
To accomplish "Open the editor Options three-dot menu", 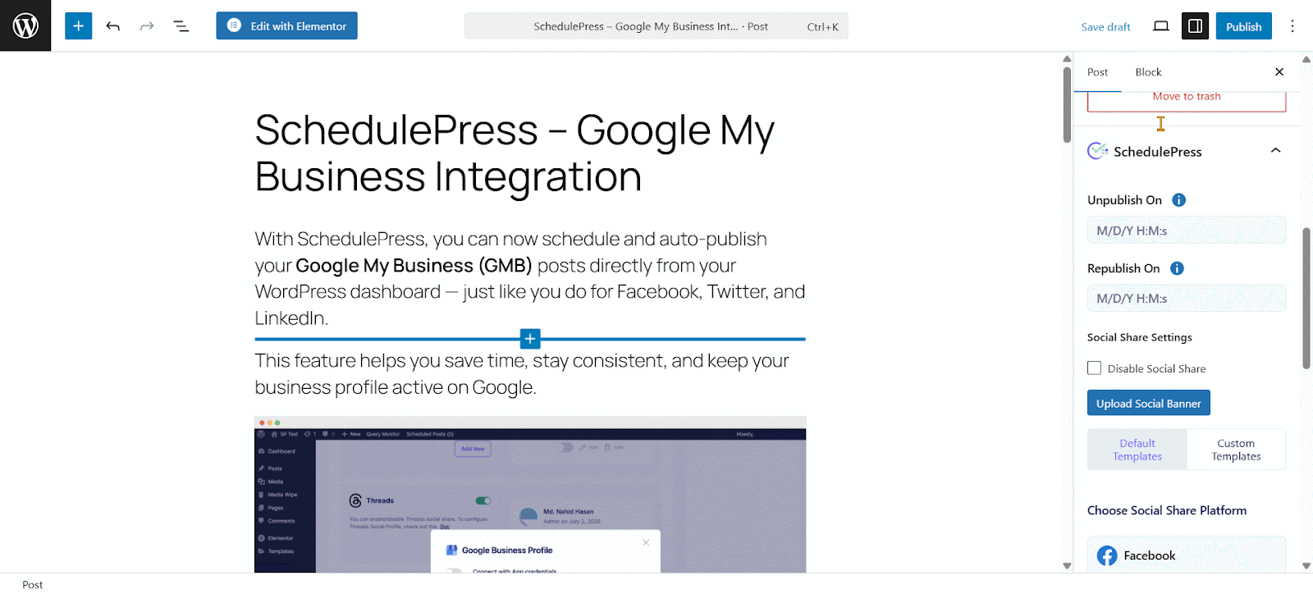I will coord(1292,26).
